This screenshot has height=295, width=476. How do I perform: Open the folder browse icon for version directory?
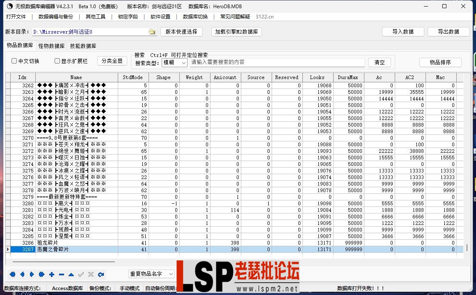coord(152,32)
